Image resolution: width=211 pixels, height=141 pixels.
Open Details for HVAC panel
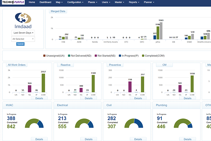(x=39, y=139)
